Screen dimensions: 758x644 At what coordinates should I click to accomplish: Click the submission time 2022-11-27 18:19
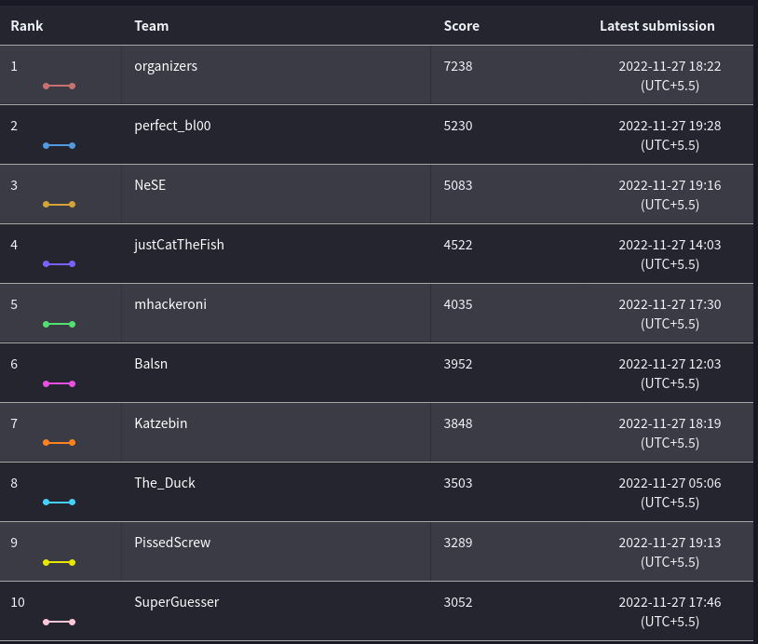(x=670, y=423)
